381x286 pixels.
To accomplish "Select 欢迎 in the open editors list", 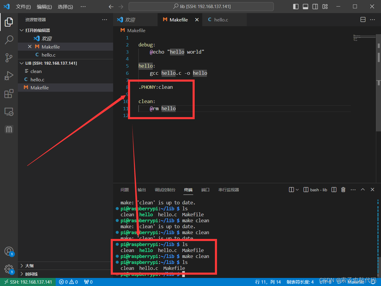I will [x=65, y=38].
